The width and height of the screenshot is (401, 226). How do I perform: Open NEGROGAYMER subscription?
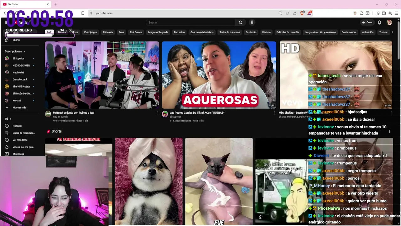20,65
